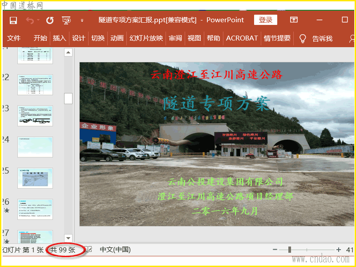Select slide 22 thumbnail
The height and width of the screenshot is (267, 356).
point(35,85)
